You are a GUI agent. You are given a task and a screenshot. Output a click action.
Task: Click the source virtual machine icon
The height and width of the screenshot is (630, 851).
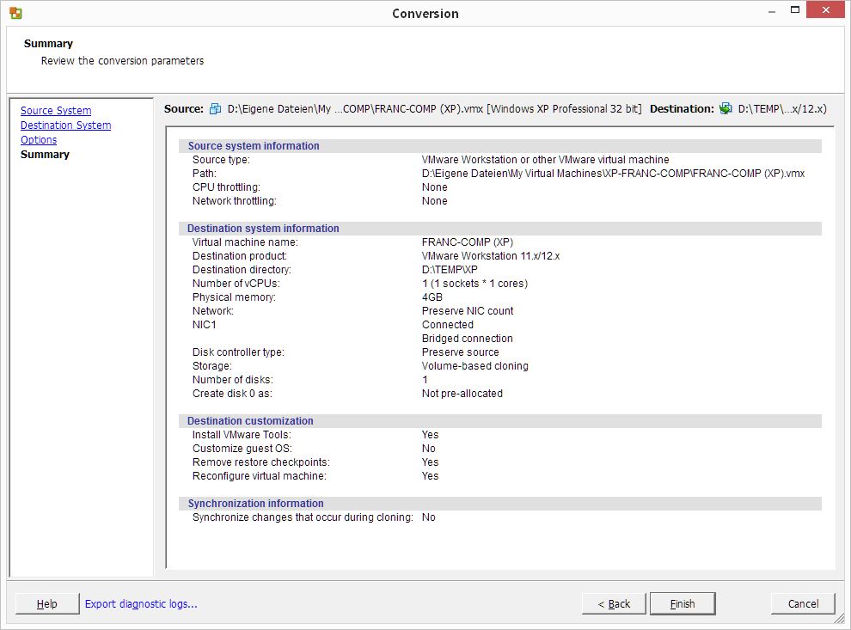pyautogui.click(x=216, y=109)
